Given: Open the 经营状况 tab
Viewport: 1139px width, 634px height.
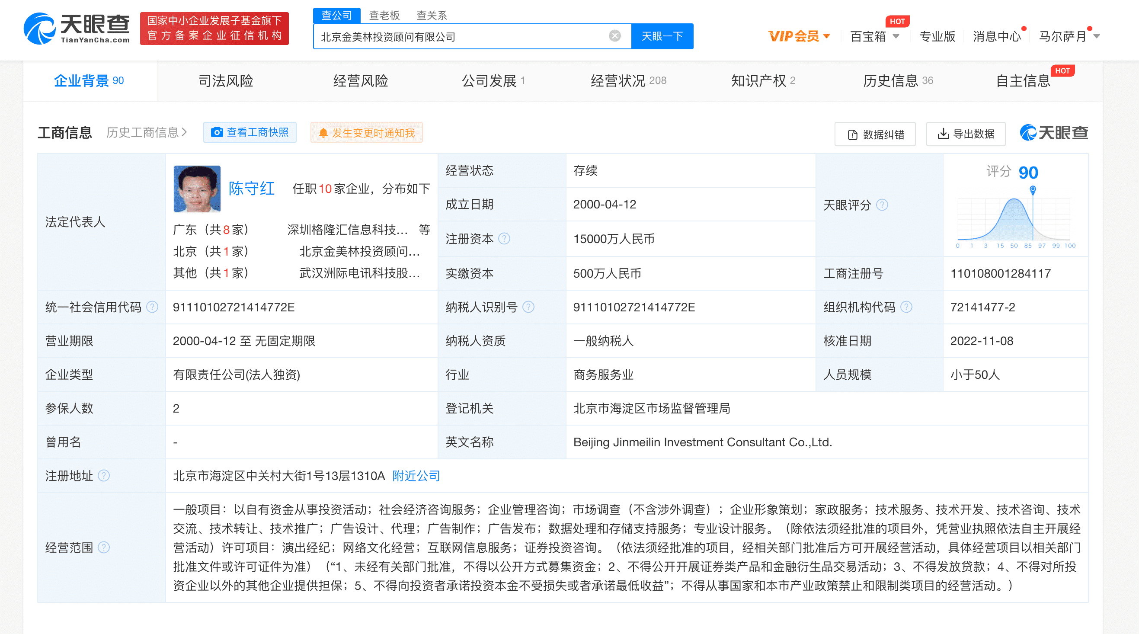Looking at the screenshot, I should click(628, 80).
